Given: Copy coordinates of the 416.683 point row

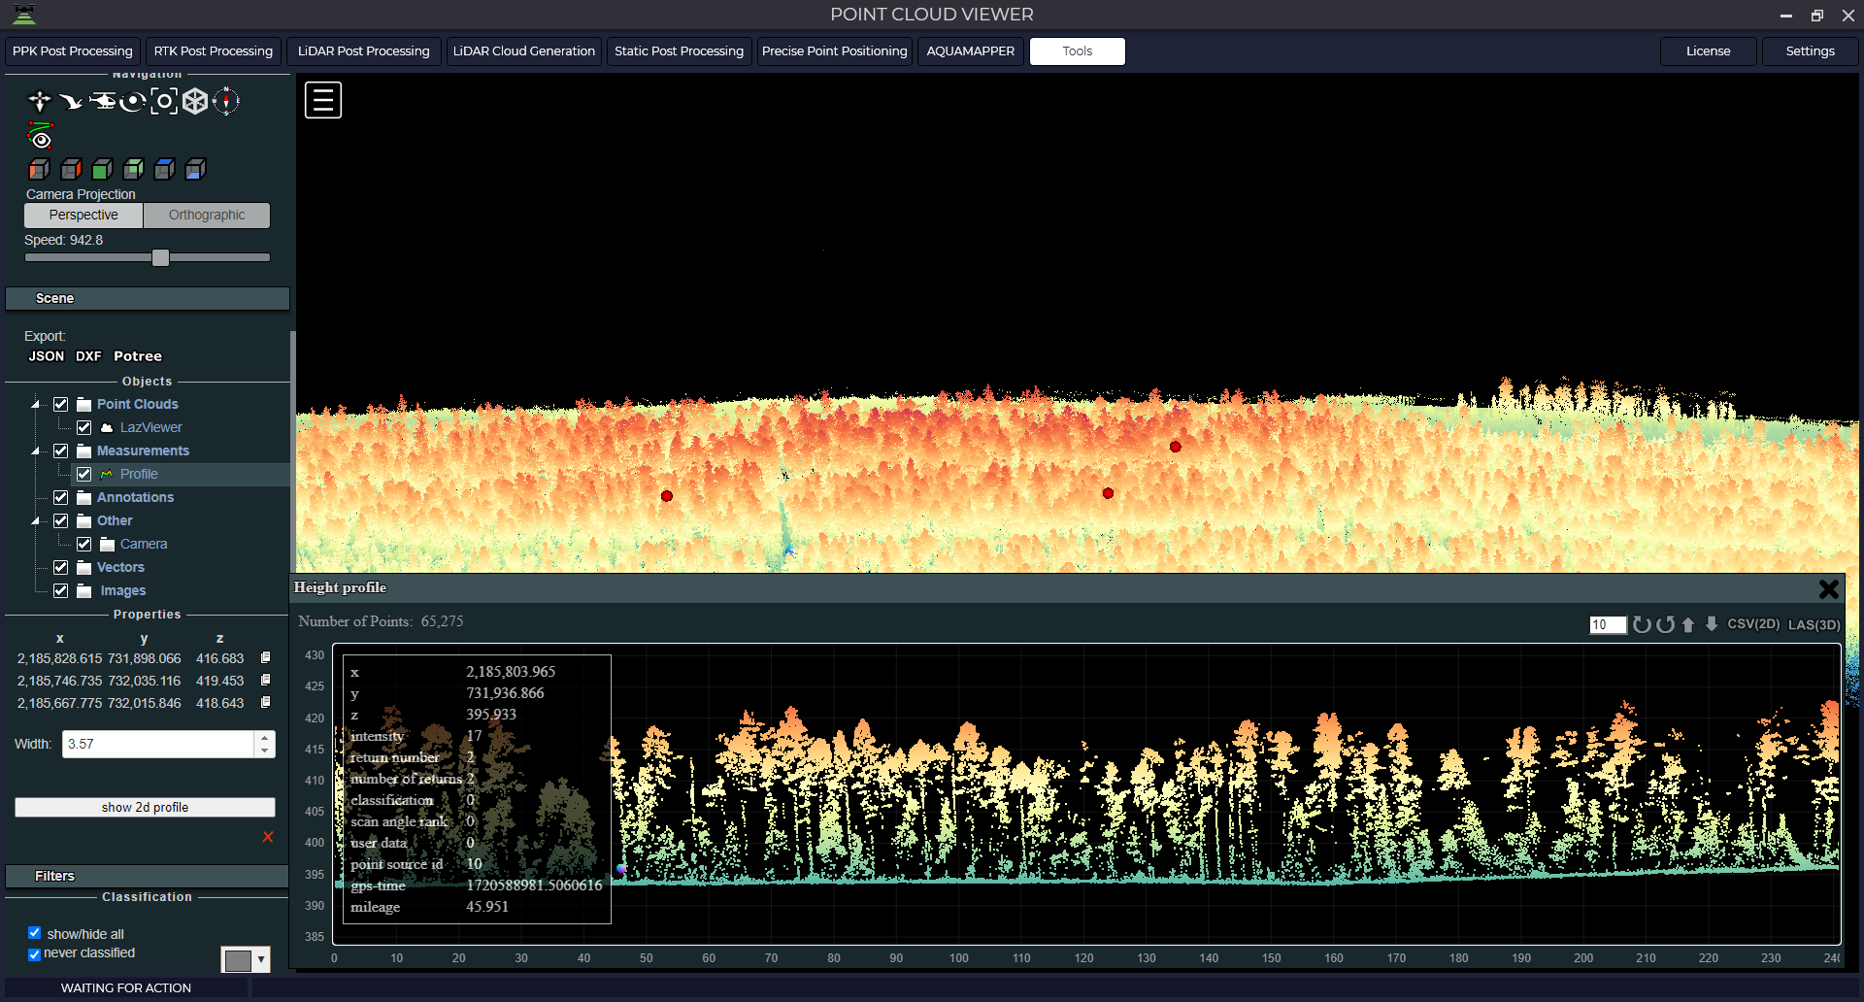Looking at the screenshot, I should tap(266, 658).
